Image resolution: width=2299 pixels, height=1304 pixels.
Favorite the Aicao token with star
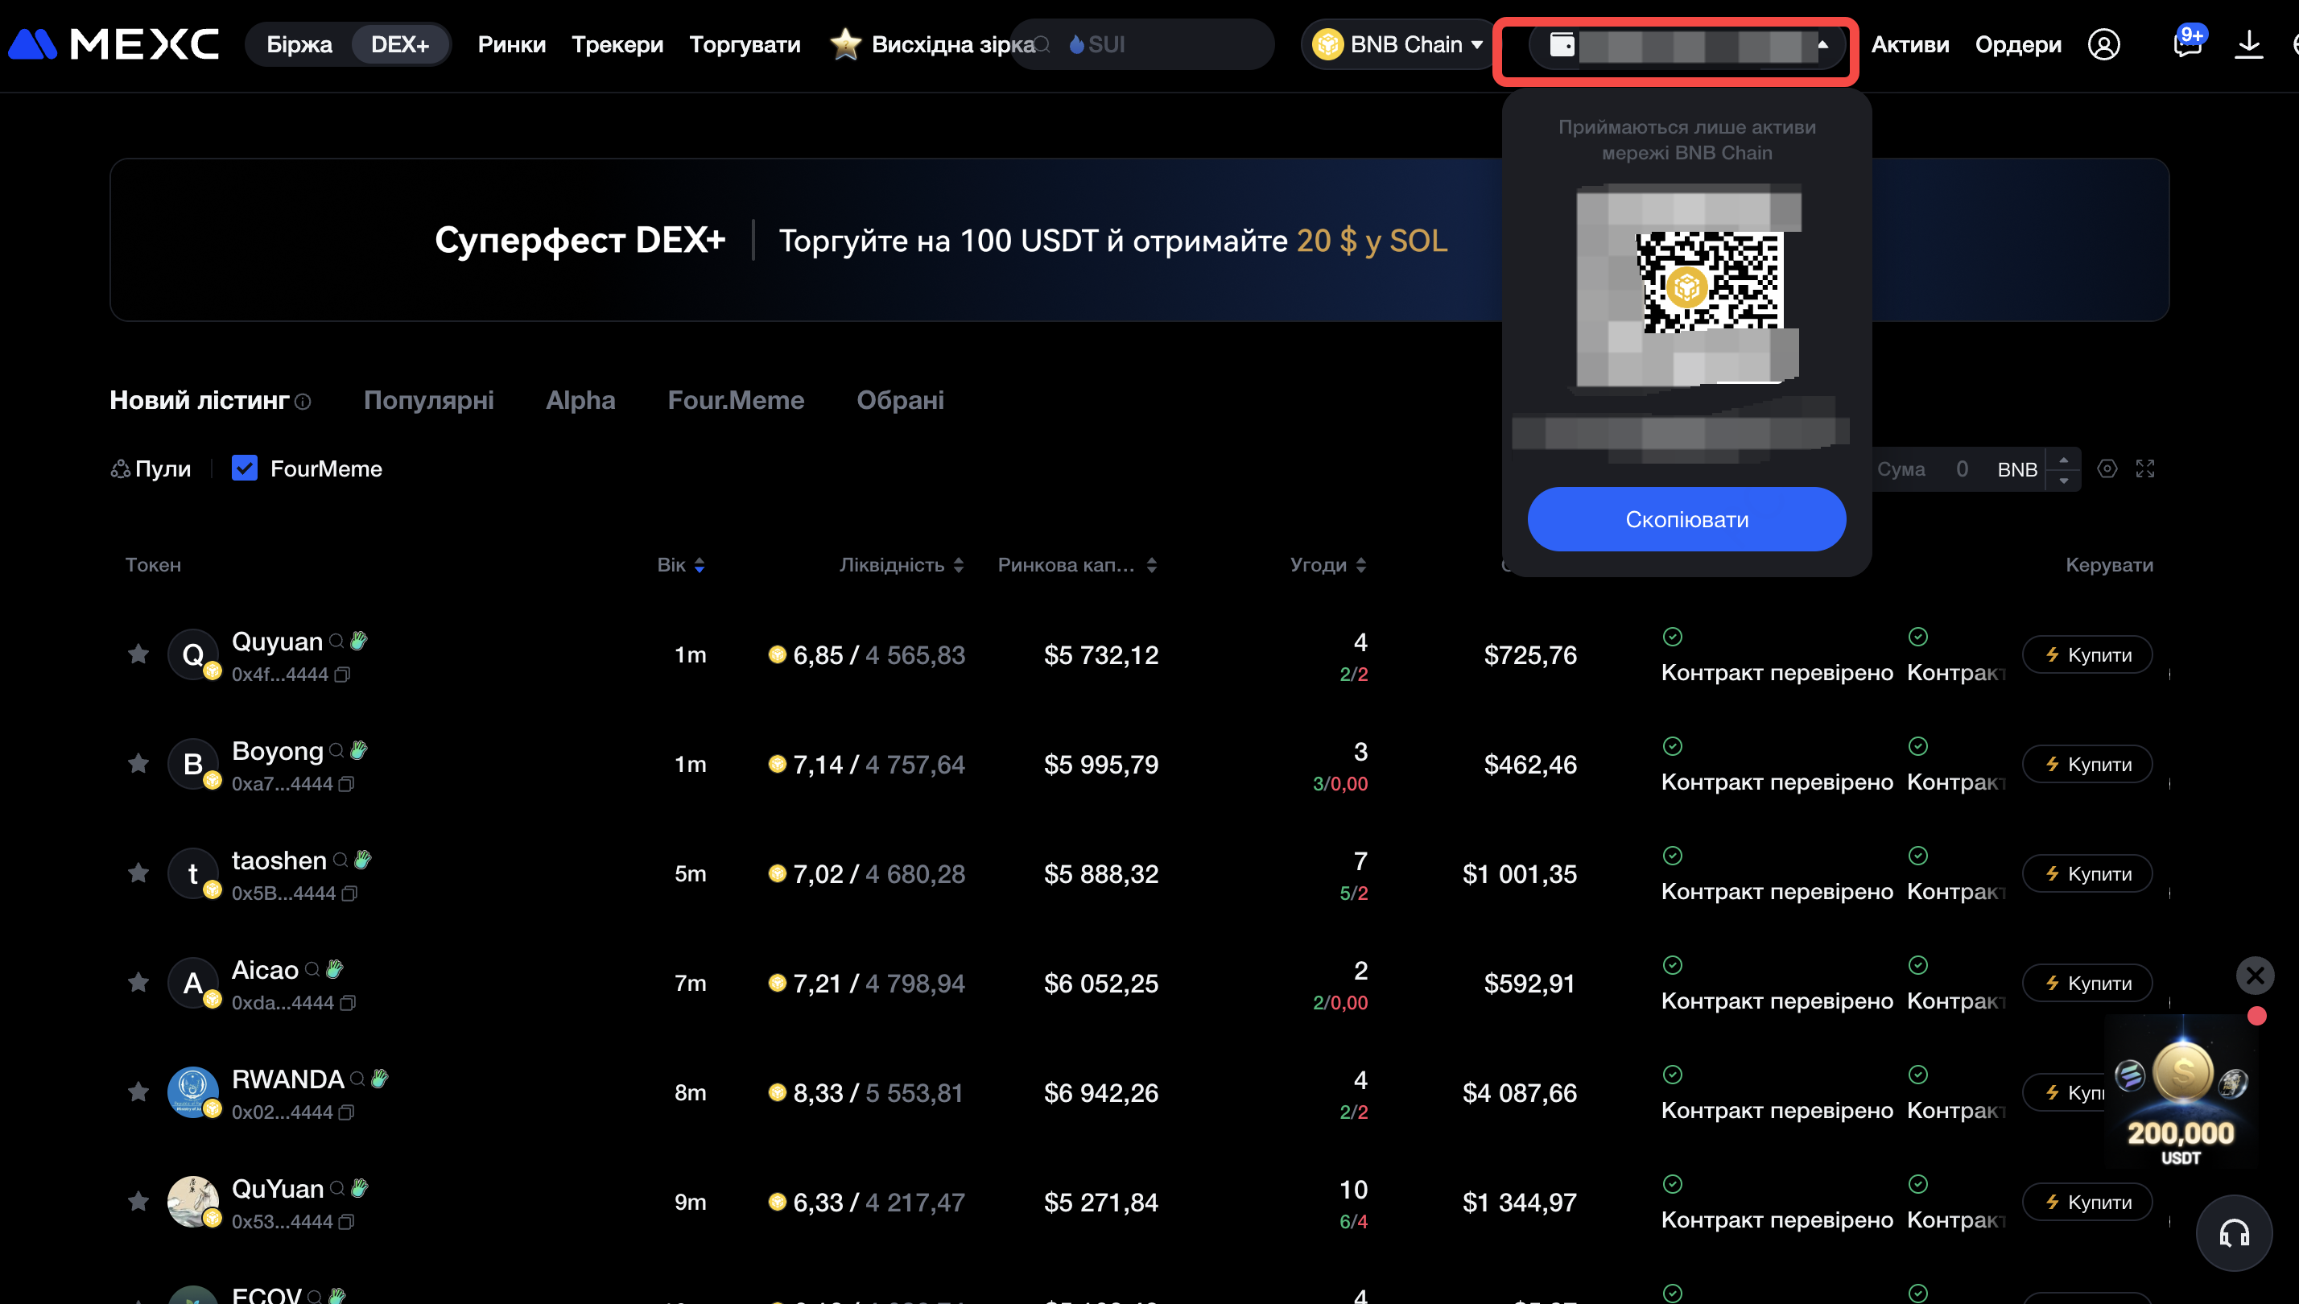pos(138,983)
